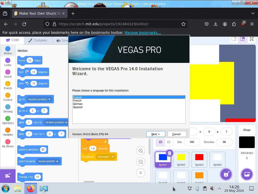Screen dimensions: 258x194
Task: Switch to the Costumes tab
Action: point(38,40)
